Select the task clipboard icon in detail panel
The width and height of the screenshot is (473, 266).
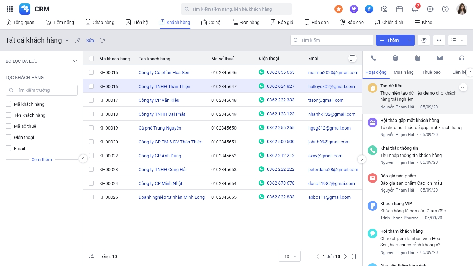(x=395, y=58)
